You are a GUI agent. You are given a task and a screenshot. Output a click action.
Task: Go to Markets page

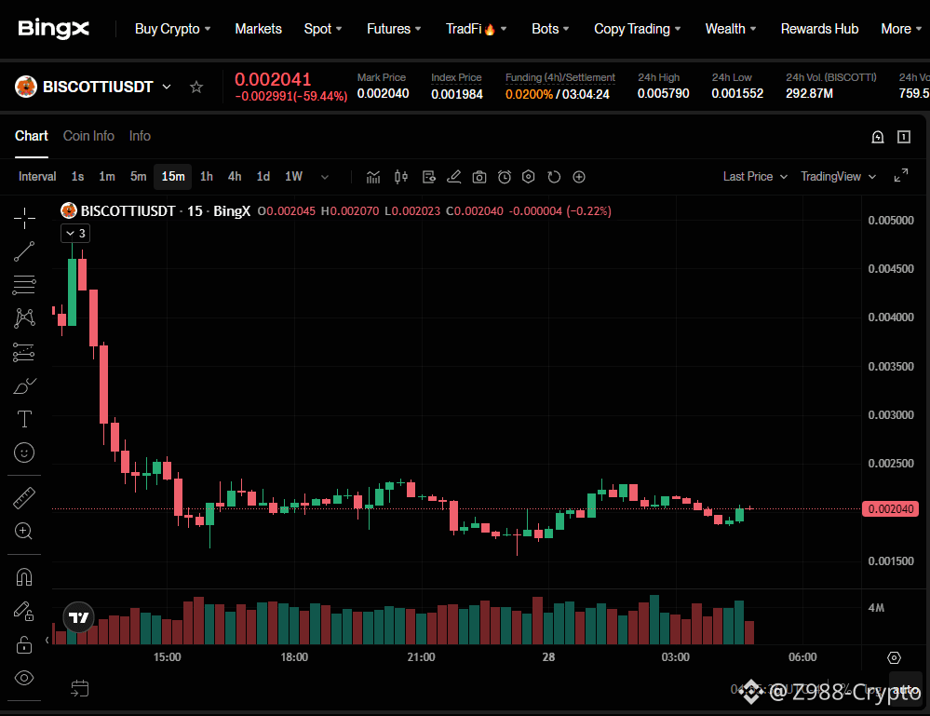coord(258,29)
